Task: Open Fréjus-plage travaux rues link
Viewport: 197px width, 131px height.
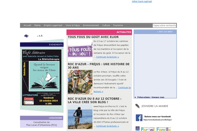Action: coord(151,97)
